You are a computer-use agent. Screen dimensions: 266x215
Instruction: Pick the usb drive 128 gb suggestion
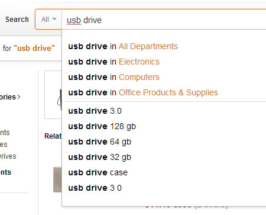tap(165, 126)
